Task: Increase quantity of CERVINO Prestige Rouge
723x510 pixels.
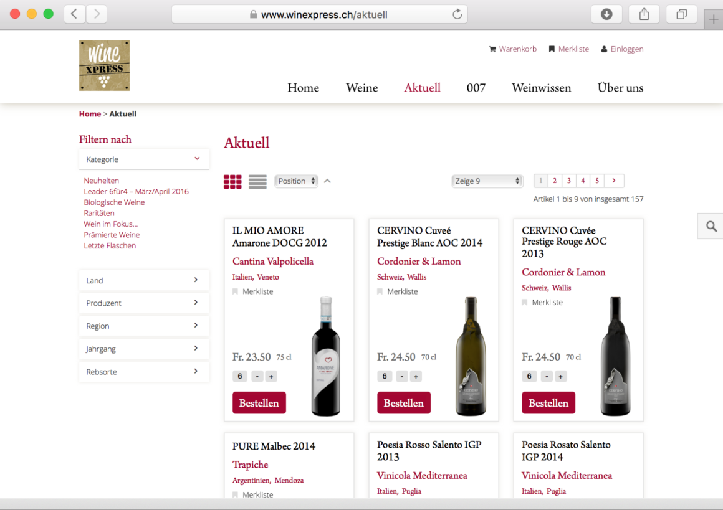Action: click(x=561, y=376)
